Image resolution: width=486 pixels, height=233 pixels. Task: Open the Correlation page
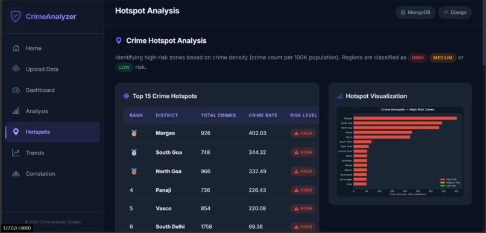tap(52, 174)
